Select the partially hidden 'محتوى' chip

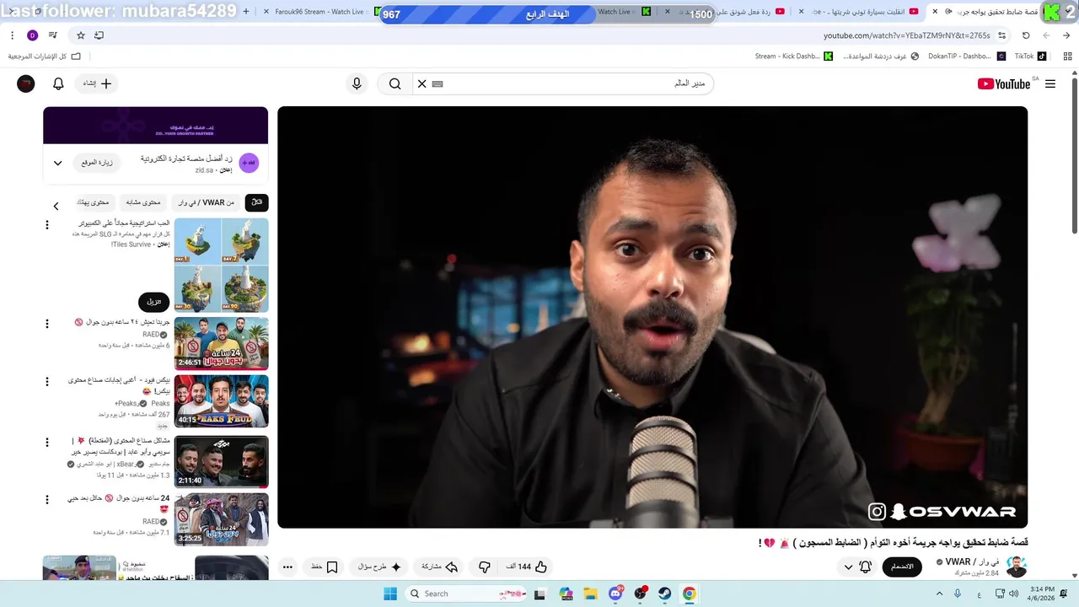pos(94,202)
